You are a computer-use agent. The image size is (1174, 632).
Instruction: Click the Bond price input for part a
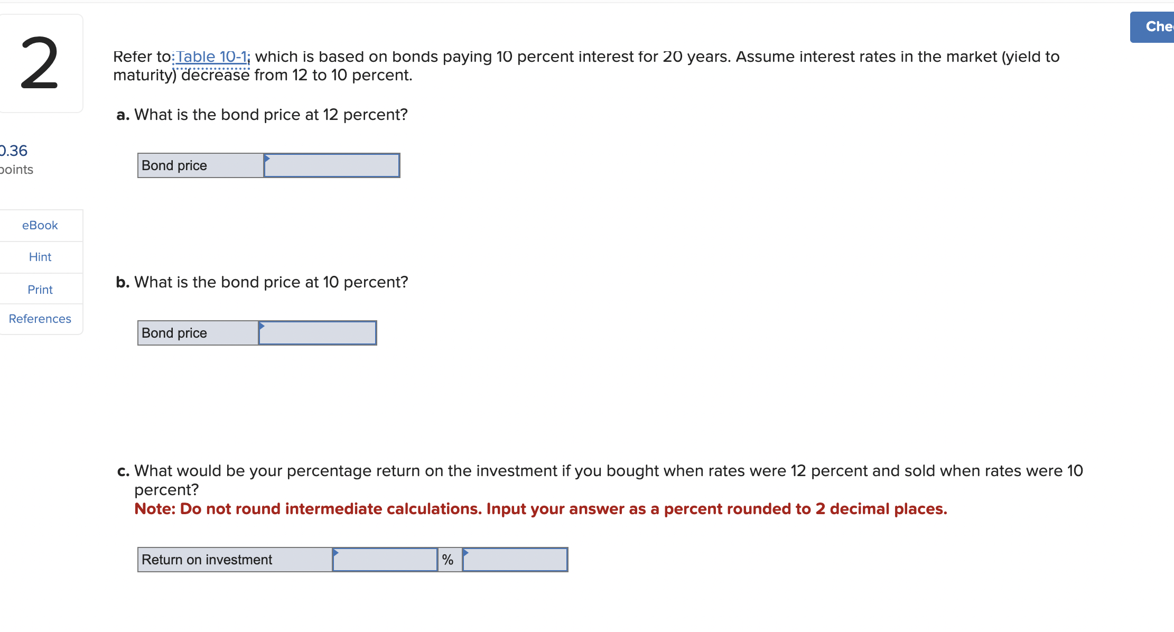click(333, 165)
